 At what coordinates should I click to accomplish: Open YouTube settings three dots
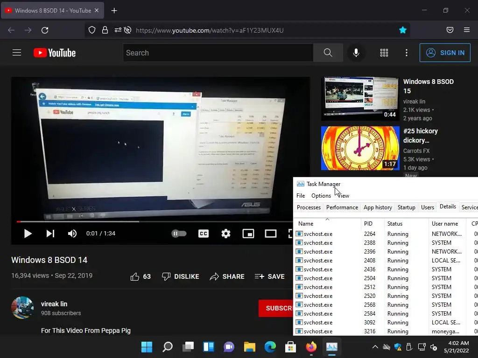coord(407,53)
